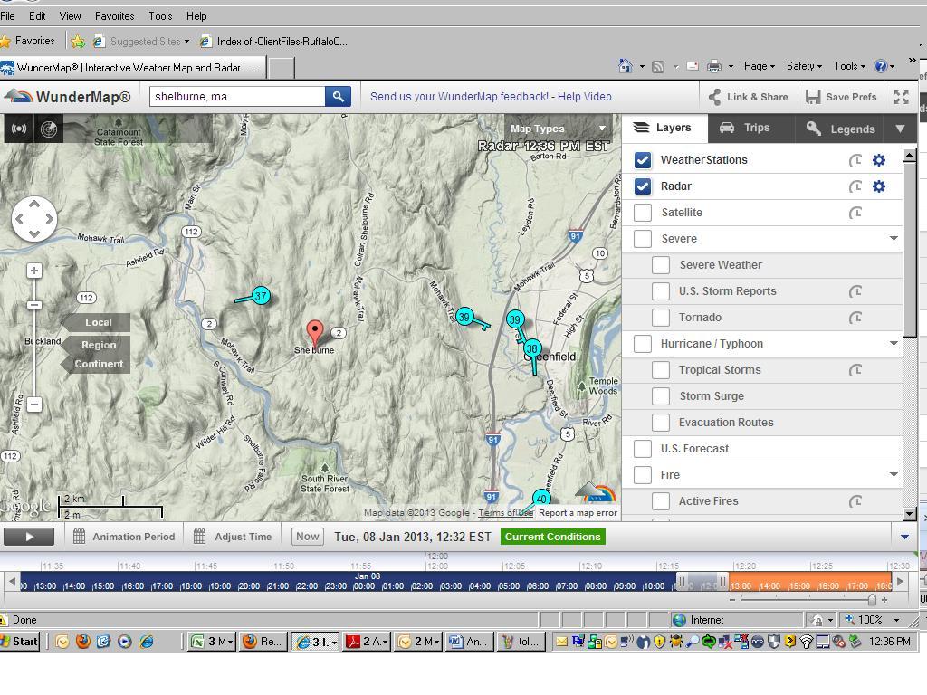Open the Map Types dropdown
927x695 pixels.
[x=558, y=129]
